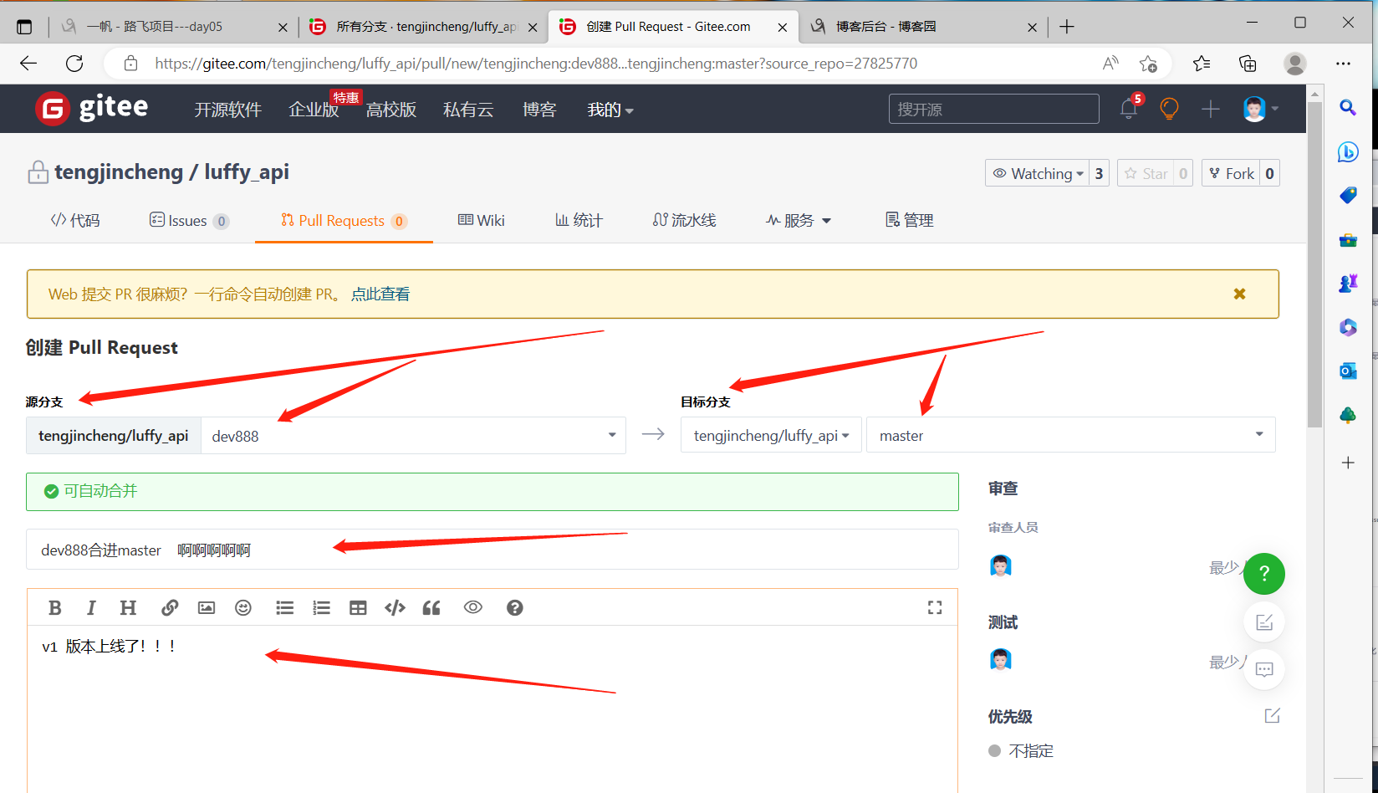Expand the editor to fullscreen

[x=935, y=608]
